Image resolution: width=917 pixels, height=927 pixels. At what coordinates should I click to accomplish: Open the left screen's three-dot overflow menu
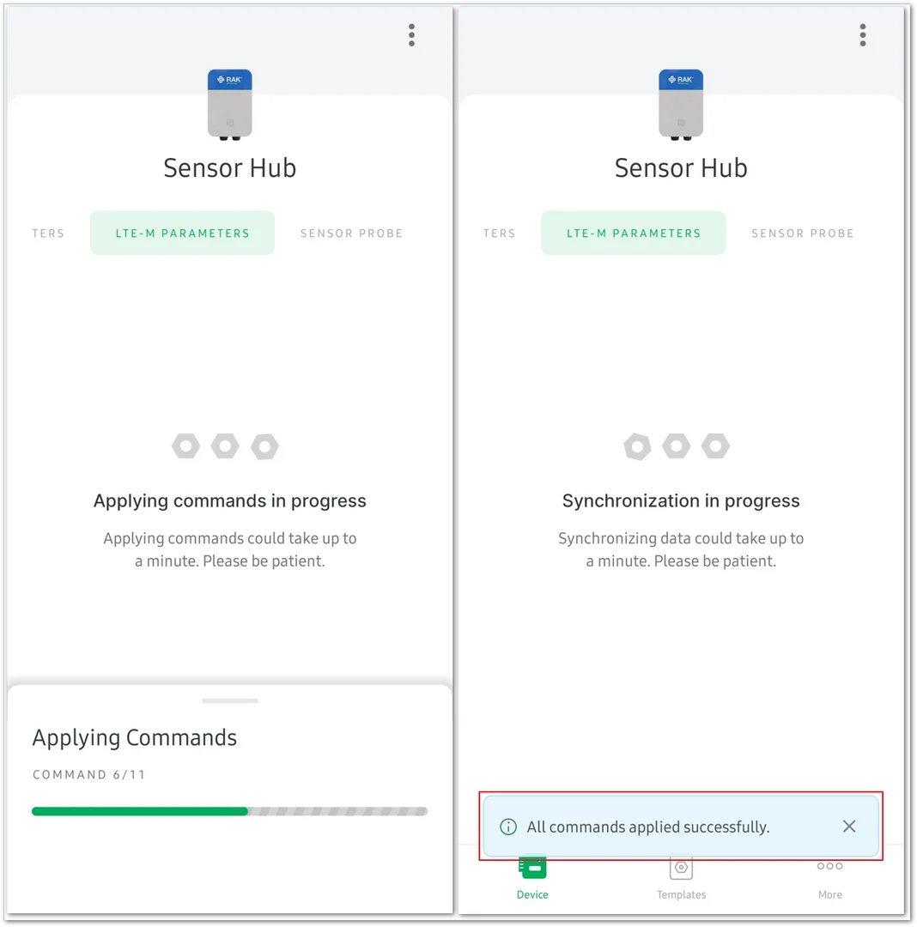pos(411,35)
